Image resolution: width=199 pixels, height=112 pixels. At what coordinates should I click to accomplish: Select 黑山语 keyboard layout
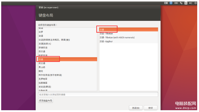[x=68, y=67]
